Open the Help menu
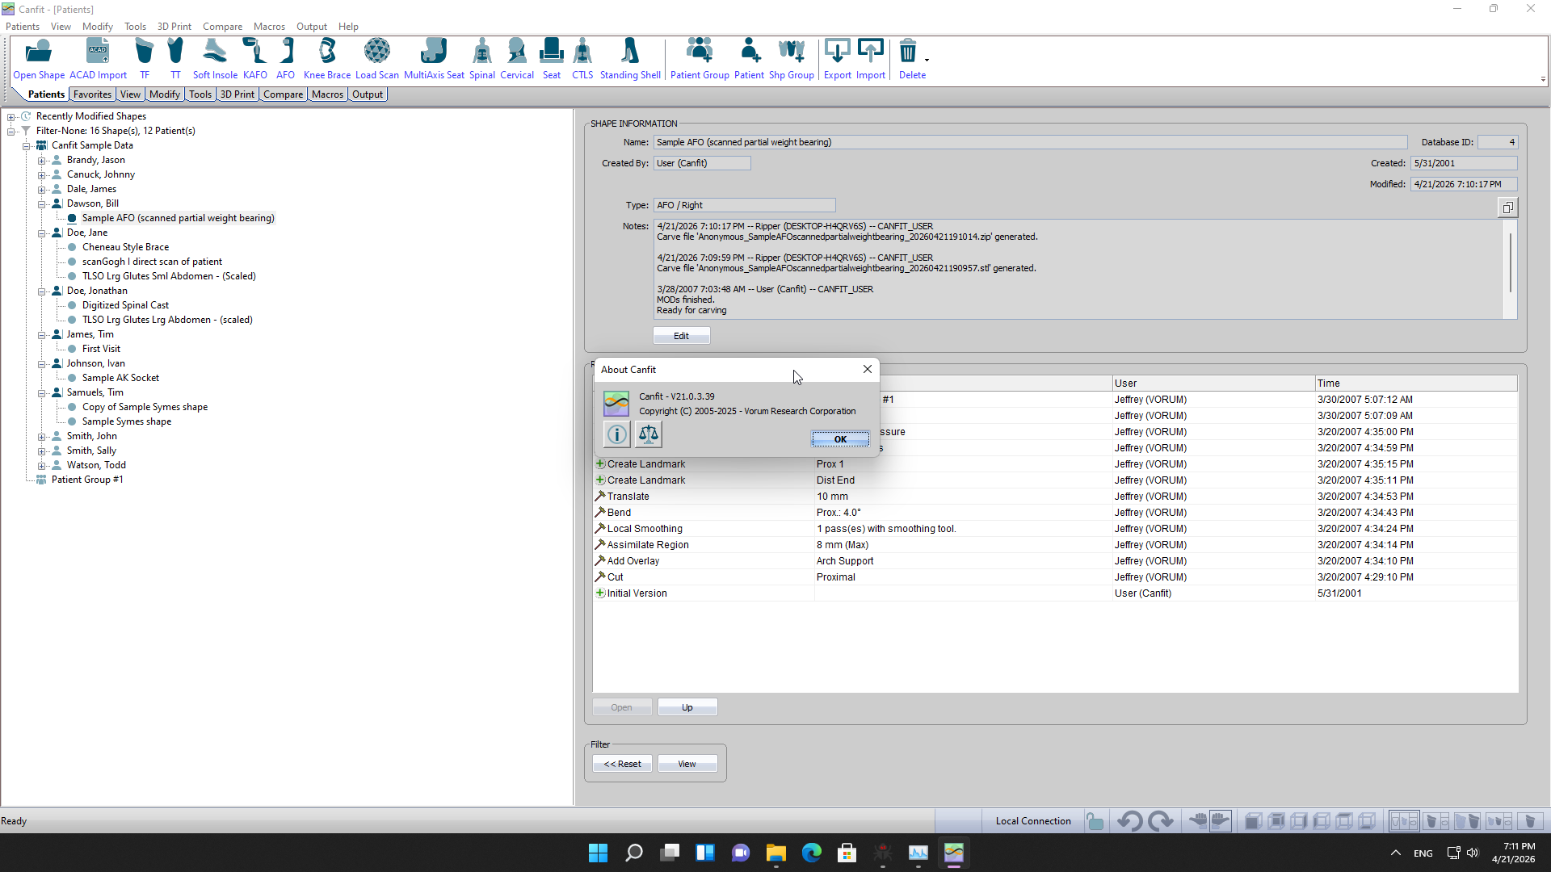Image resolution: width=1551 pixels, height=872 pixels. tap(348, 27)
